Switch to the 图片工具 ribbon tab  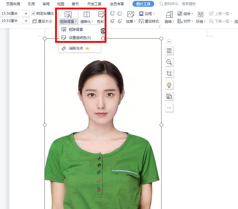tap(143, 4)
